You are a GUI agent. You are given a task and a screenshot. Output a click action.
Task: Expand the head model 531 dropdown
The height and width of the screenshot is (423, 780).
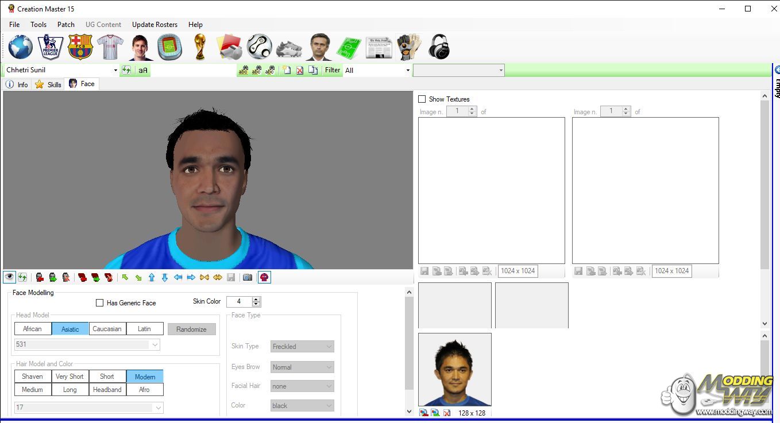point(155,345)
